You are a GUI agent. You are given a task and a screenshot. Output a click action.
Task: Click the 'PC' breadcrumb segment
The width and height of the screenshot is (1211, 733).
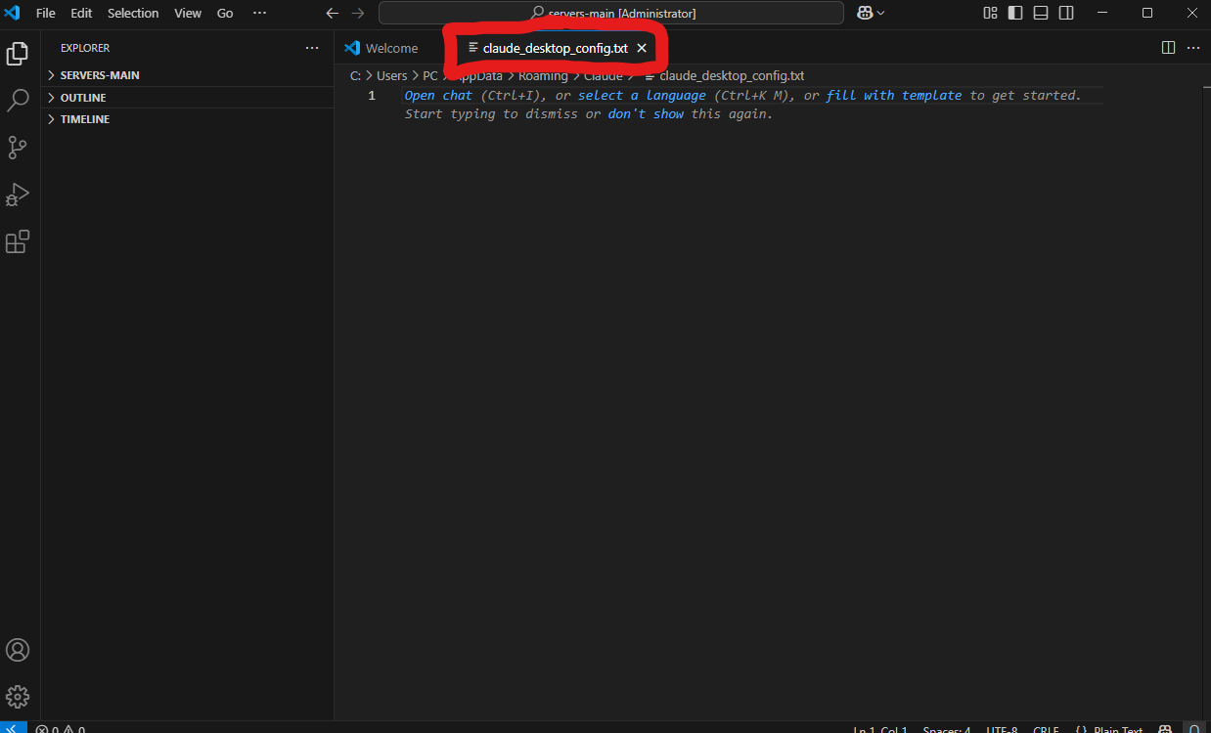(430, 75)
